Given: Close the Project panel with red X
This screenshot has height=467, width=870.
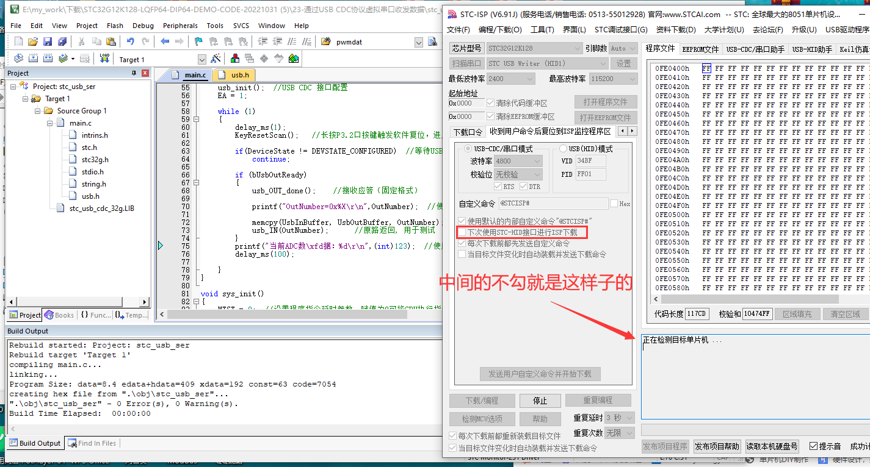Looking at the screenshot, I should coord(145,73).
